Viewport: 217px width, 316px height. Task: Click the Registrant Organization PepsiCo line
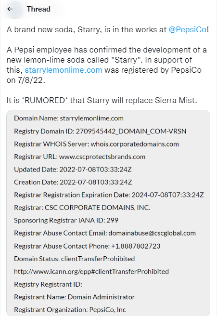[70, 310]
